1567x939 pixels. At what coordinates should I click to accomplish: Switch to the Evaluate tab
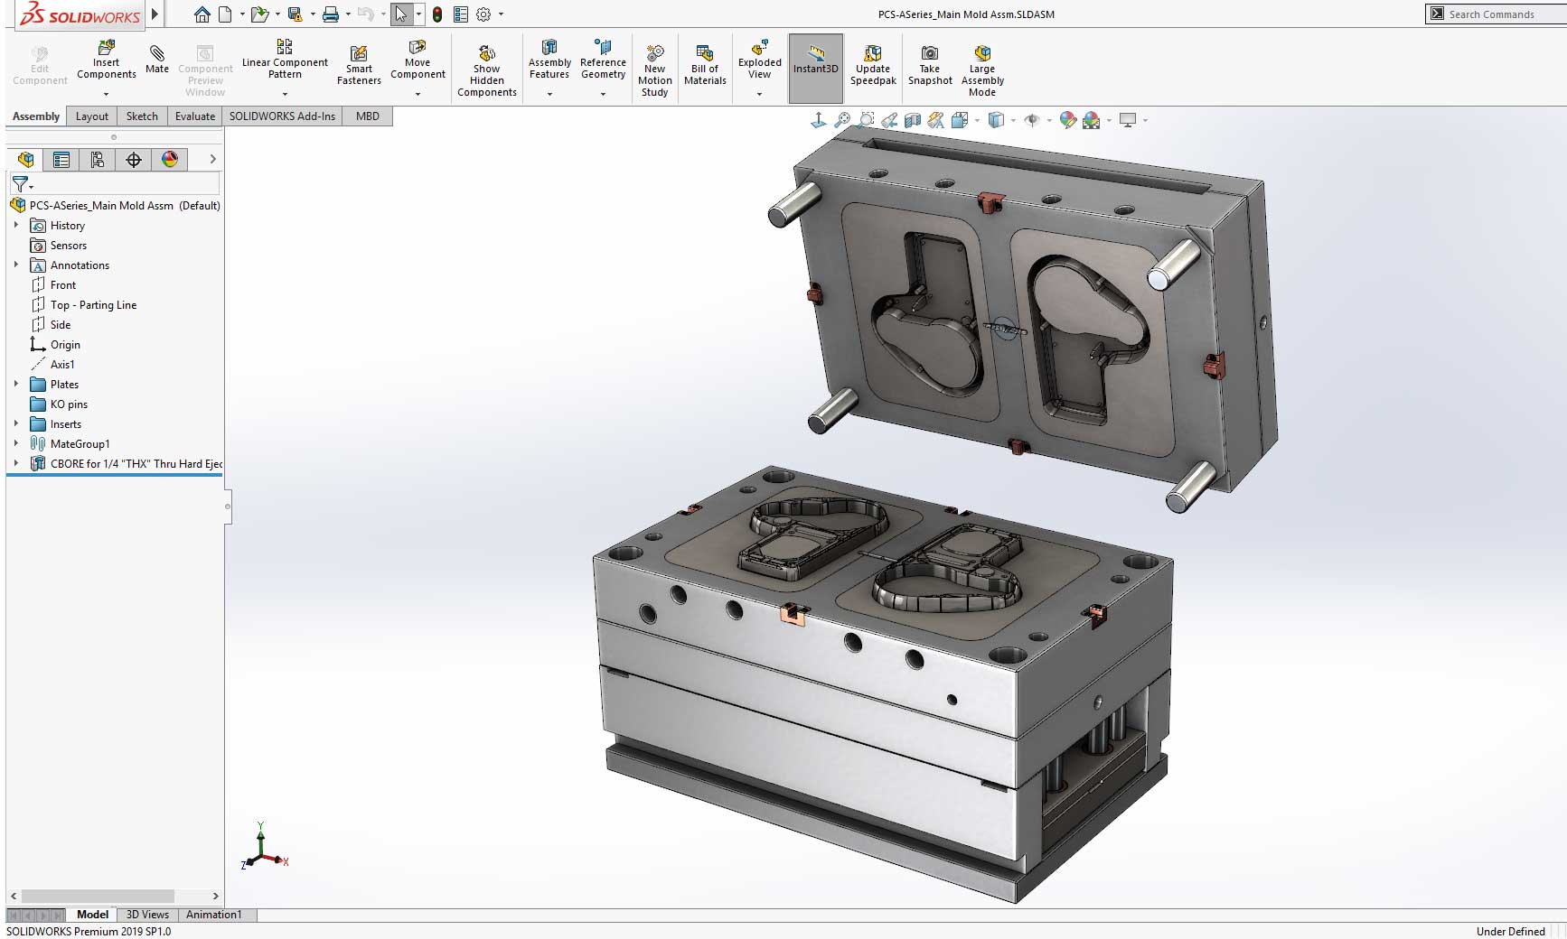pyautogui.click(x=194, y=116)
